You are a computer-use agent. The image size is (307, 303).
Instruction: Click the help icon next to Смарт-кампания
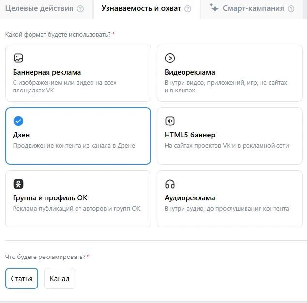click(x=291, y=9)
